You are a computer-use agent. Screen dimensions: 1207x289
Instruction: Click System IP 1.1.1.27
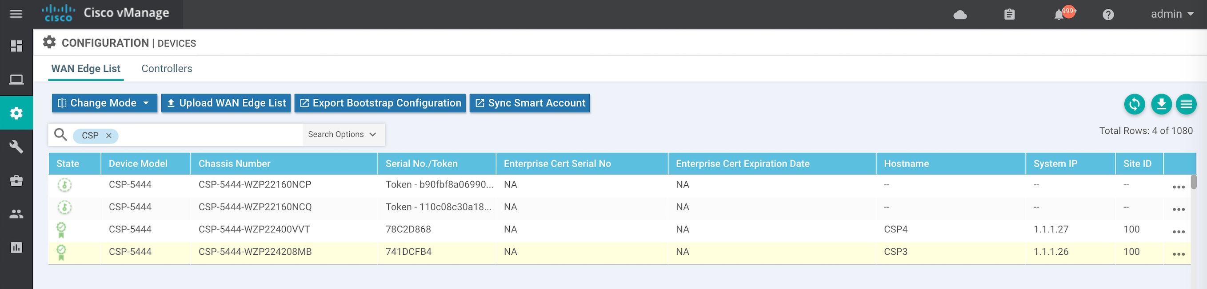[x=1051, y=230]
